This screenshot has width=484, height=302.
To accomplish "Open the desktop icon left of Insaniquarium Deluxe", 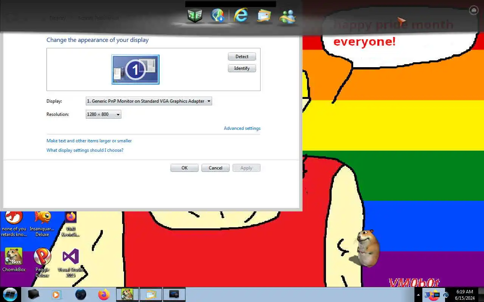I will 14,224.
